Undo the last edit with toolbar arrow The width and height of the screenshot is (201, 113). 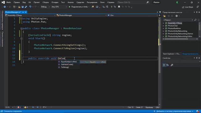tap(30, 7)
